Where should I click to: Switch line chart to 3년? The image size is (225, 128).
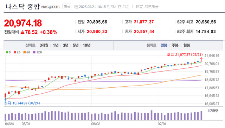click(x=65, y=45)
